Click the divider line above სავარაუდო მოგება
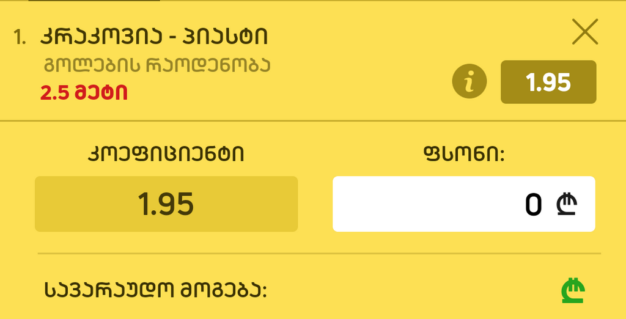This screenshot has width=626, height=319. click(x=318, y=253)
